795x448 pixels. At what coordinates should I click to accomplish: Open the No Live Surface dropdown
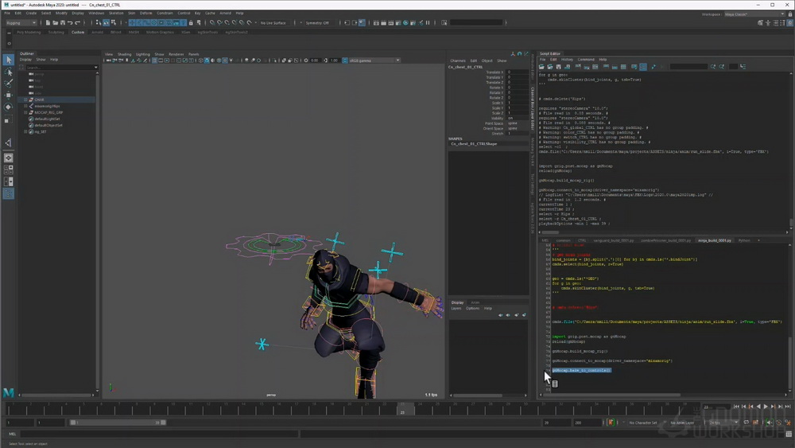(273, 23)
